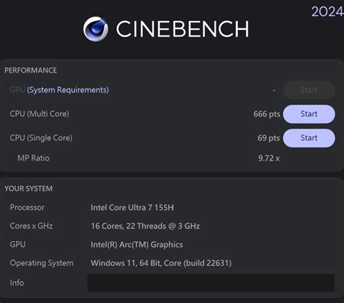
Task: Click the Intel Core Ultra 7 155H processor text
Action: coord(132,208)
